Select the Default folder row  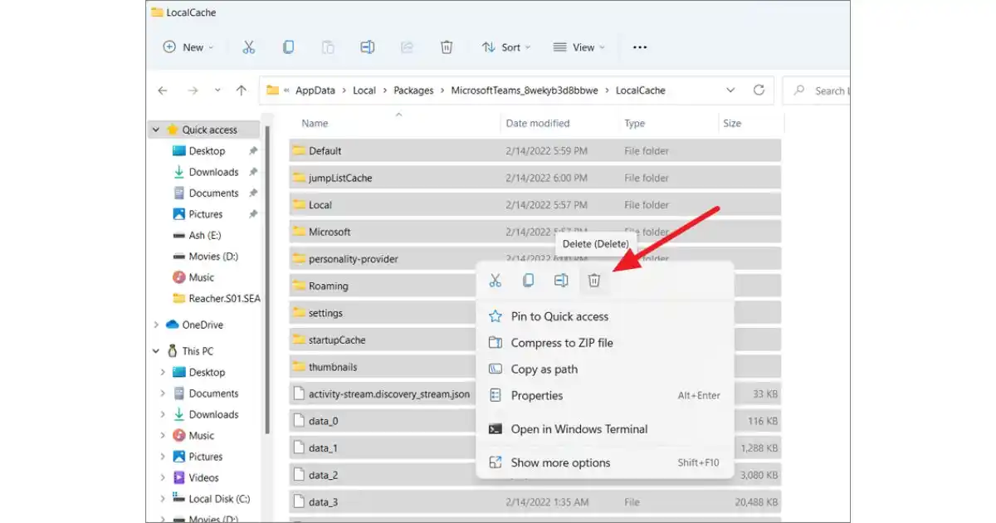click(x=535, y=151)
